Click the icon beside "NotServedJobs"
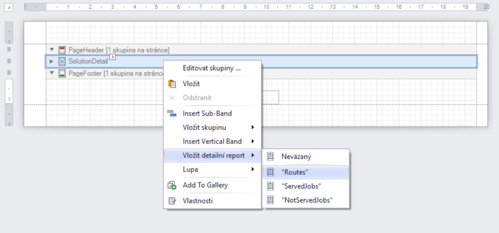This screenshot has height=233, width=499. point(270,200)
